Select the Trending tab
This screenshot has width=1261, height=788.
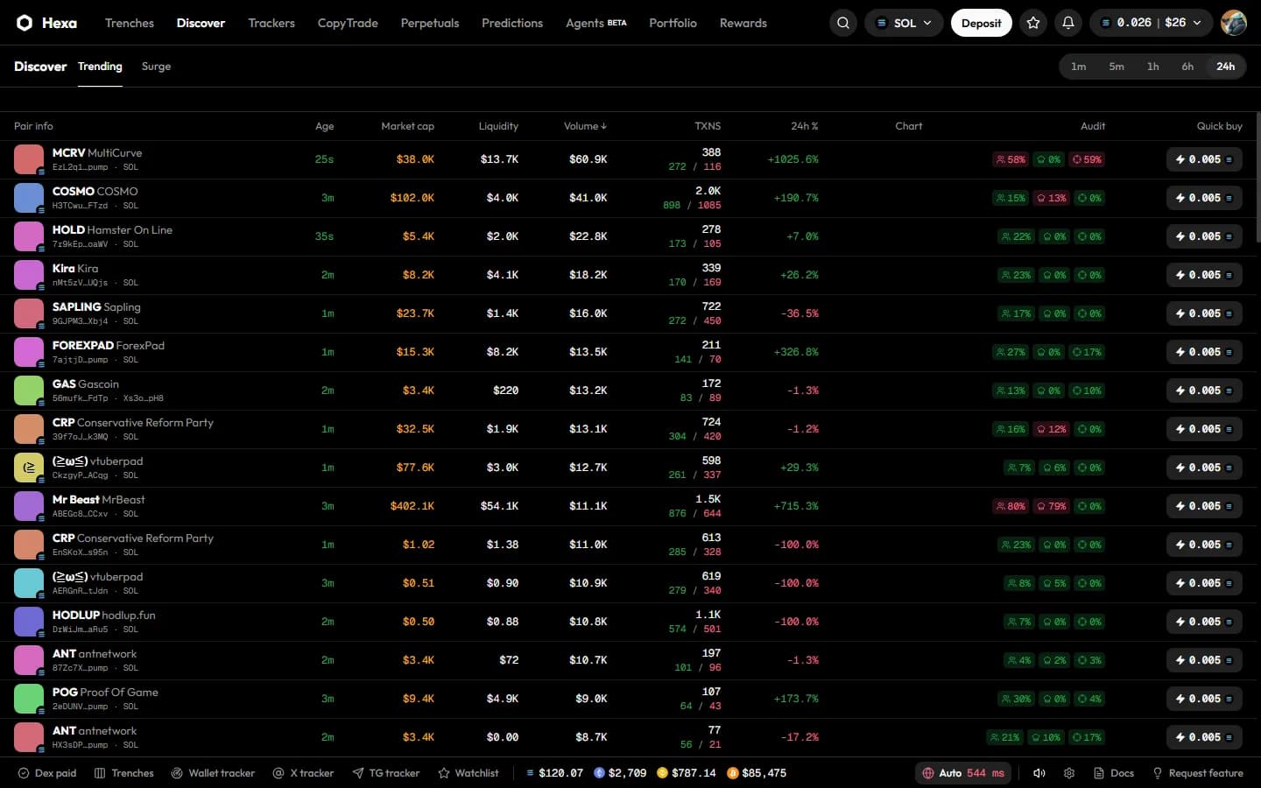point(100,67)
